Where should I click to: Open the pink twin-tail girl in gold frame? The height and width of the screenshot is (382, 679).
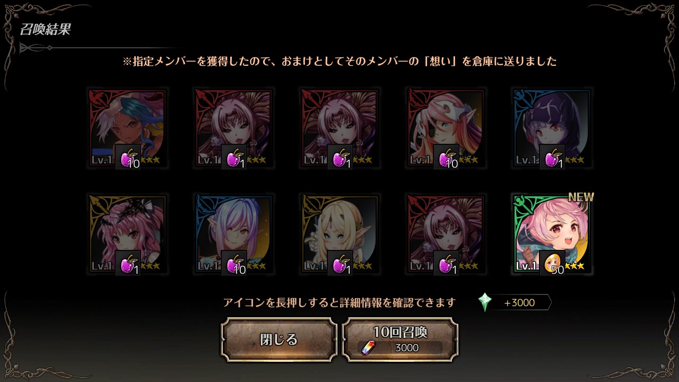coord(127,234)
